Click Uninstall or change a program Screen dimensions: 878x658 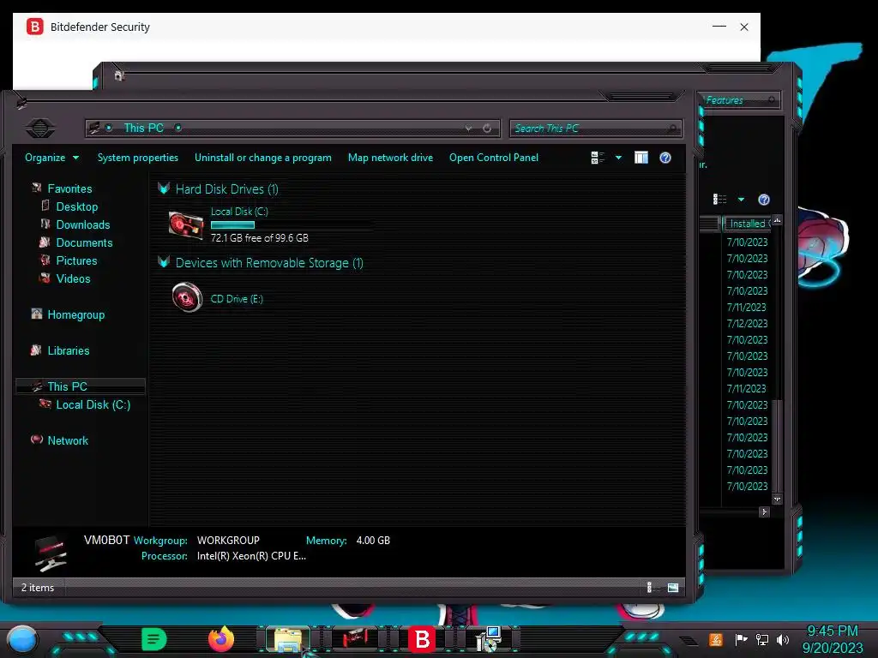coord(262,158)
